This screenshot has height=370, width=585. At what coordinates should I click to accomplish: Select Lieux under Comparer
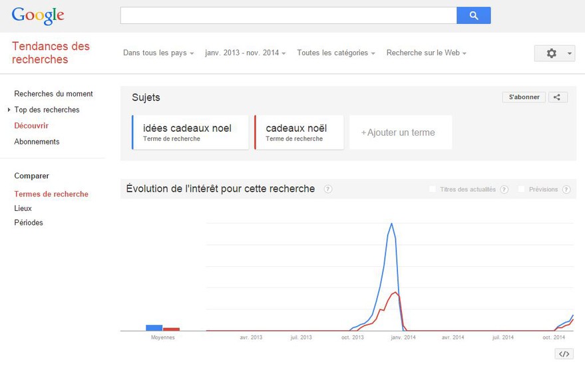[x=23, y=208]
